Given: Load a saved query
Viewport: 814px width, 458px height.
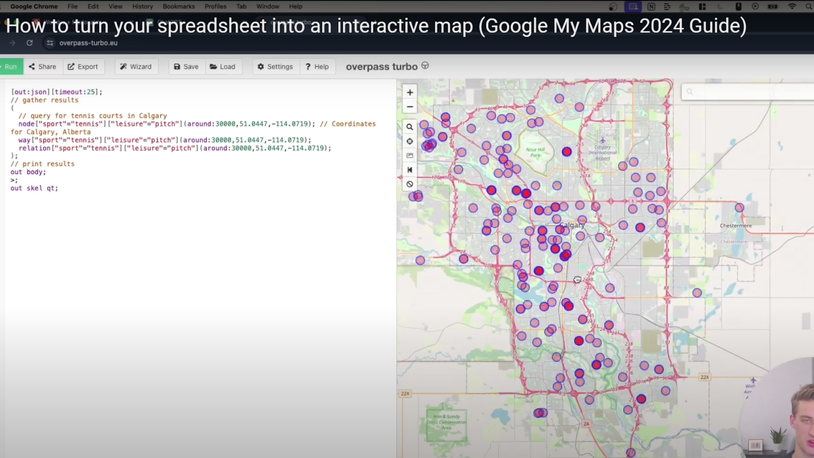Looking at the screenshot, I should coord(223,67).
